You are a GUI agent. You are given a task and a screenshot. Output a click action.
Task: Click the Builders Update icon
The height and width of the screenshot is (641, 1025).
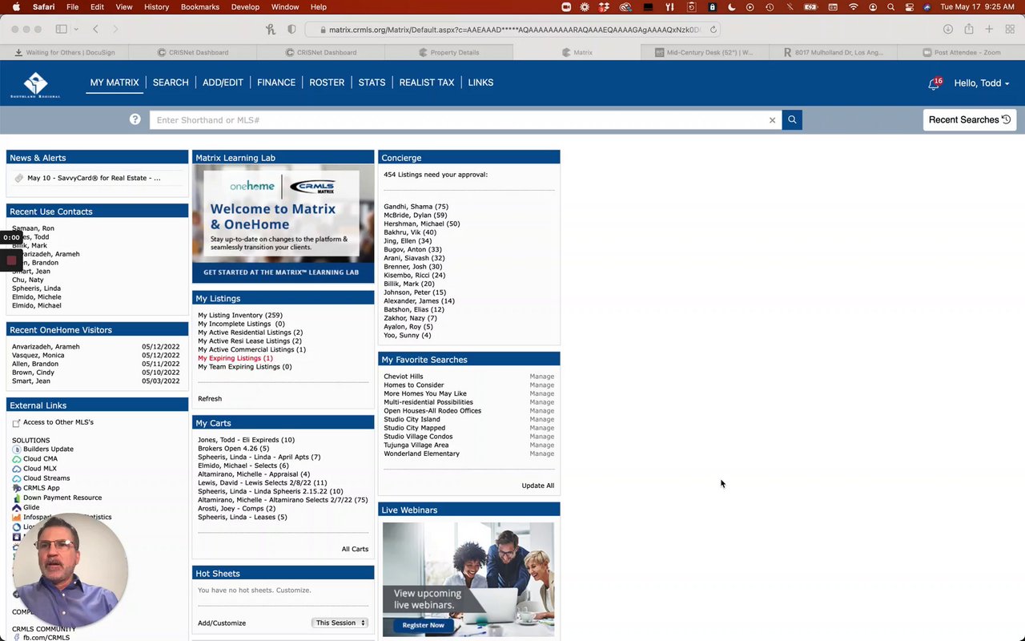(17, 450)
